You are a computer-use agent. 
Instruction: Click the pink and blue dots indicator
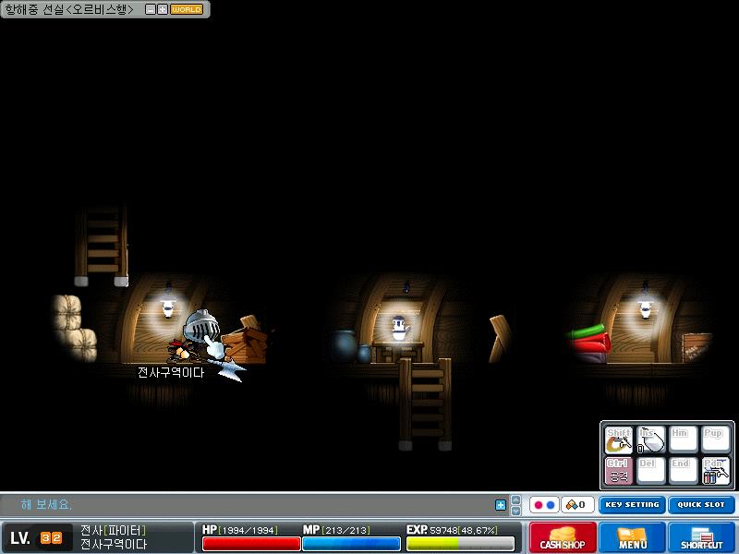[544, 505]
